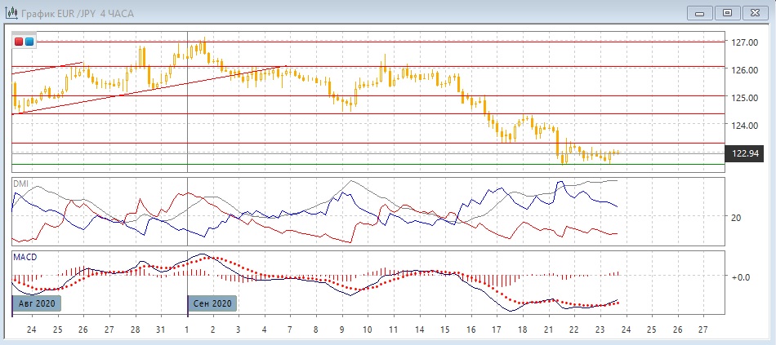Click the red square icon on chart
Image resolution: width=776 pixels, height=345 pixels.
pos(20,42)
